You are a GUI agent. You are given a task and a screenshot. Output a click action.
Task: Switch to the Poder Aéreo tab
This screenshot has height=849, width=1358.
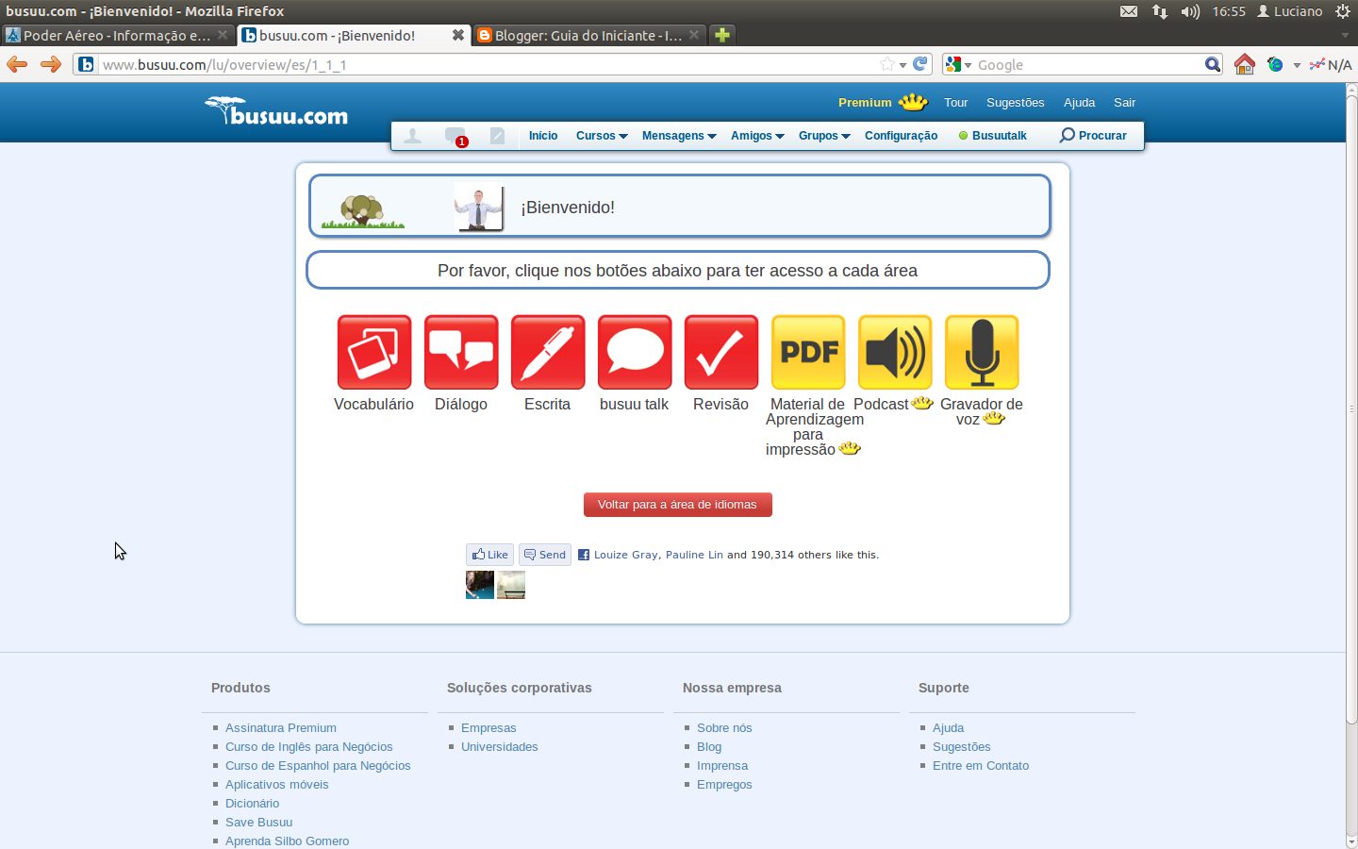point(117,35)
